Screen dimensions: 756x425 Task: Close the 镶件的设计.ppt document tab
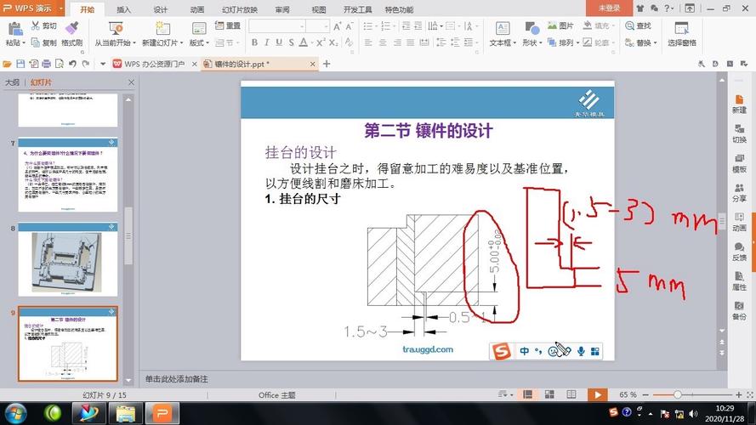tap(312, 64)
